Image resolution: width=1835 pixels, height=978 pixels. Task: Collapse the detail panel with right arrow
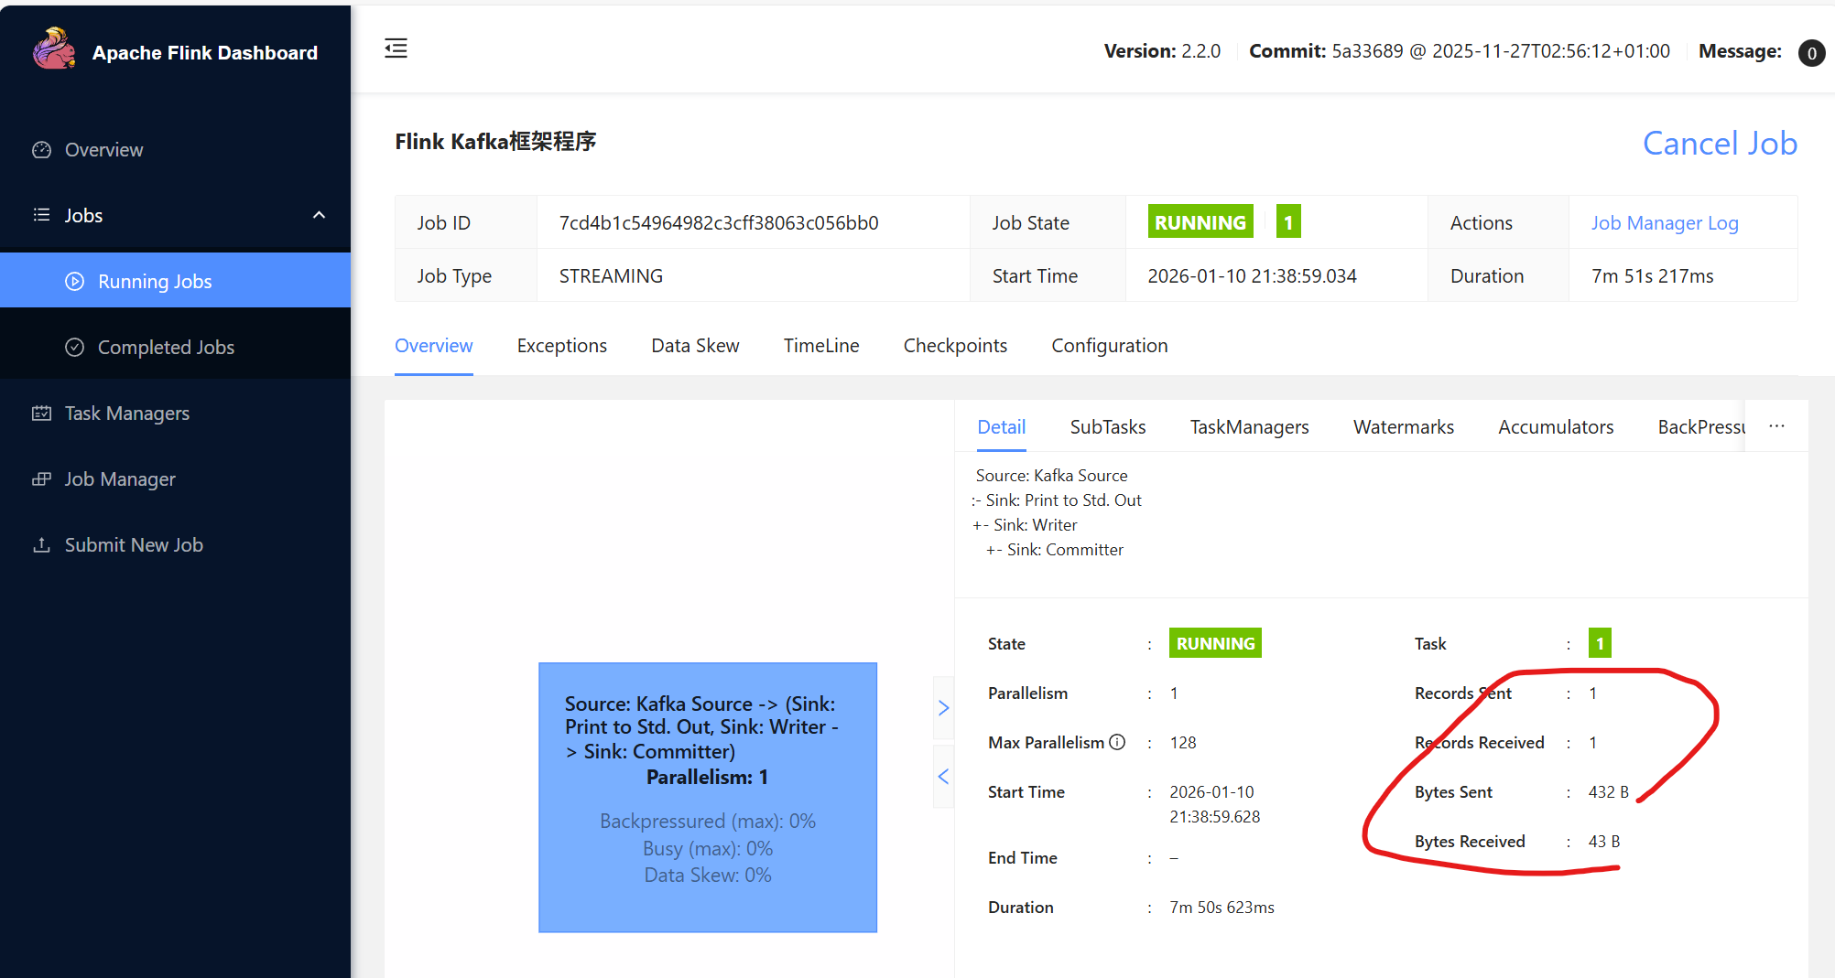[x=943, y=707]
